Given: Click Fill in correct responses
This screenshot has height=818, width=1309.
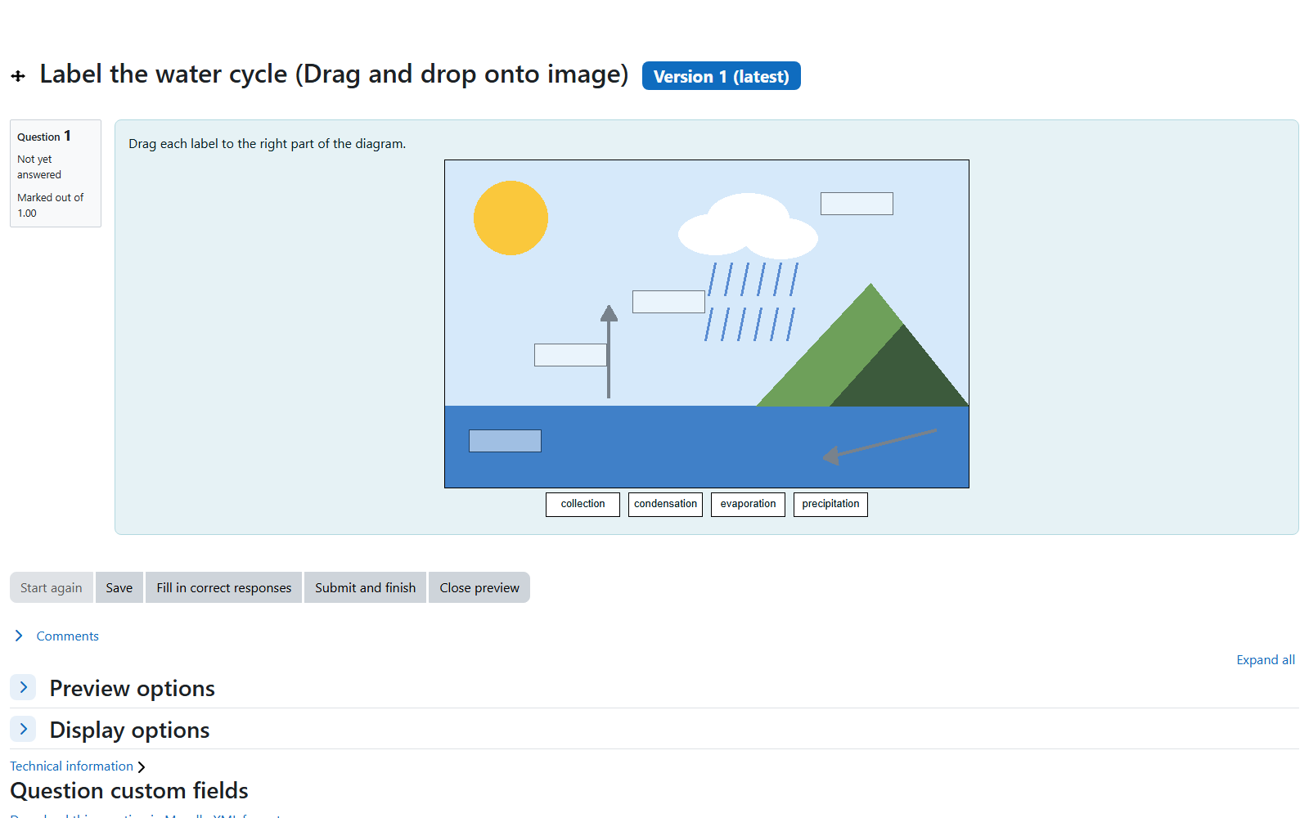Looking at the screenshot, I should 223,587.
